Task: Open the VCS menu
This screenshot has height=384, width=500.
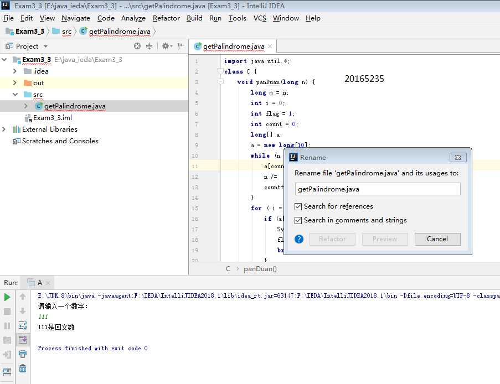Action: pyautogui.click(x=260, y=18)
